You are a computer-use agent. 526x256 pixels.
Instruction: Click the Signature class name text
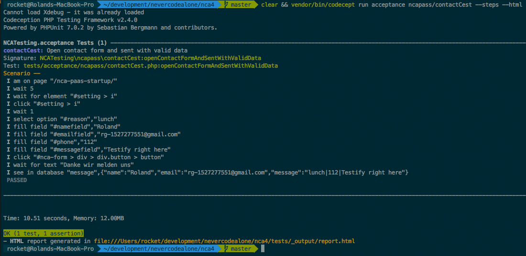coord(150,58)
